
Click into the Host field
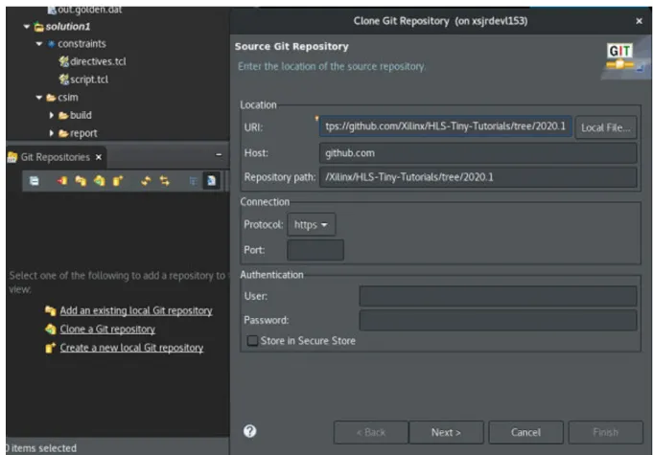pyautogui.click(x=478, y=153)
